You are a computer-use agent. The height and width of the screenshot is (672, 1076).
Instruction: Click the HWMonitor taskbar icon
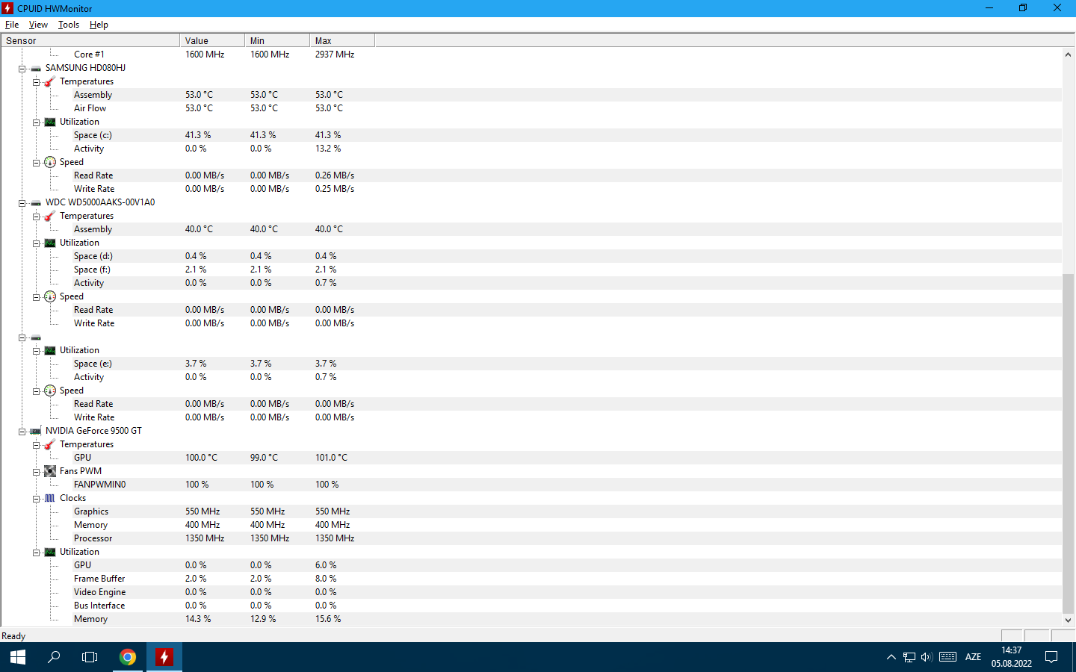pyautogui.click(x=164, y=657)
